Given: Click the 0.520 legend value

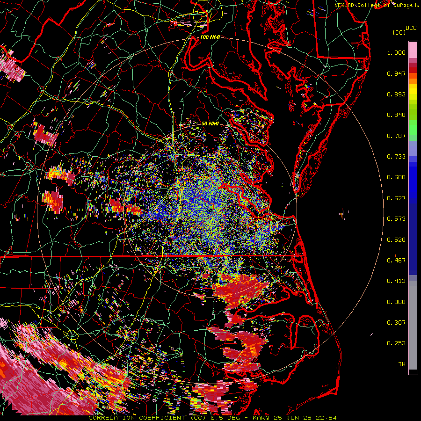Looking at the screenshot, I should pos(396,240).
